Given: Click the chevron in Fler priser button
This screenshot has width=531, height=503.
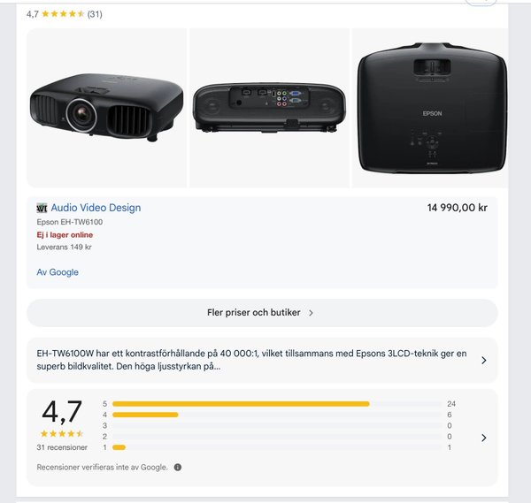Looking at the screenshot, I should pyautogui.click(x=311, y=313).
